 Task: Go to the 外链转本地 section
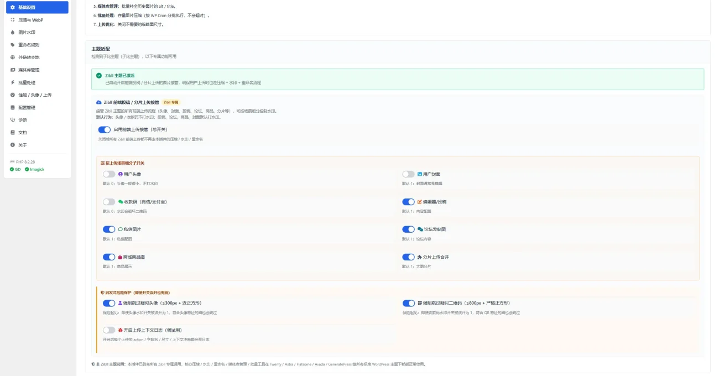pyautogui.click(x=38, y=58)
